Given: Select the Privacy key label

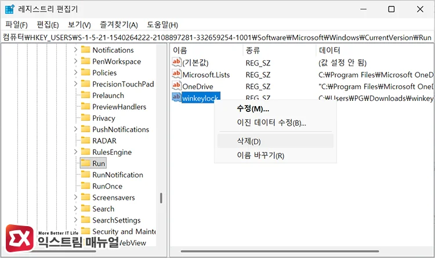Looking at the screenshot, I should click(104, 118).
